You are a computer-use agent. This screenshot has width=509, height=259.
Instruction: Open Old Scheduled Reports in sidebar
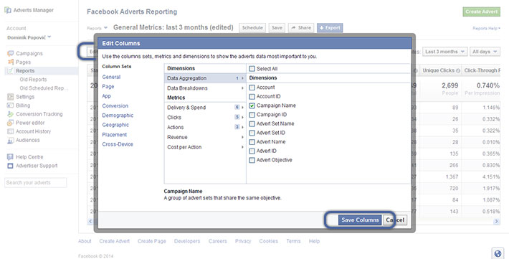pos(44,88)
